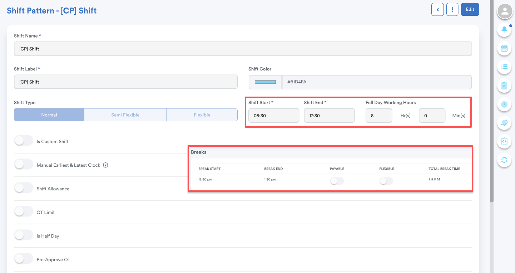This screenshot has width=515, height=273.
Task: Click the 1:30 pm break end cell
Action: pyautogui.click(x=270, y=180)
